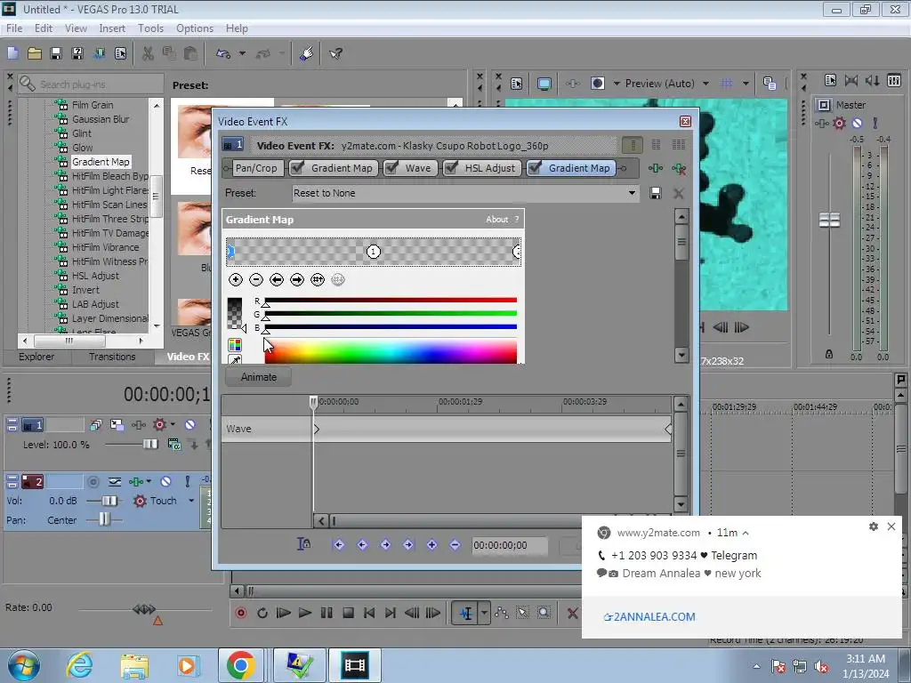Save the Gradient Map preset disk icon
The image size is (911, 683).
click(x=656, y=193)
